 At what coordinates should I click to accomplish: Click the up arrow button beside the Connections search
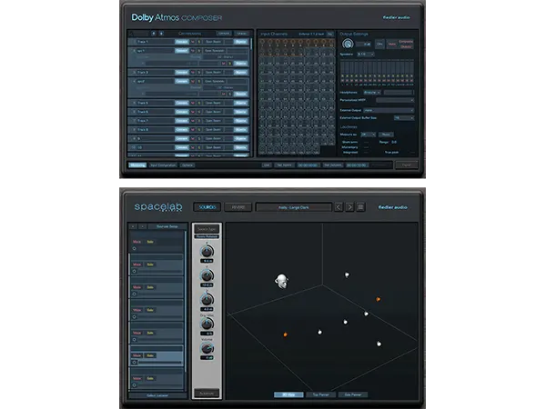click(154, 34)
